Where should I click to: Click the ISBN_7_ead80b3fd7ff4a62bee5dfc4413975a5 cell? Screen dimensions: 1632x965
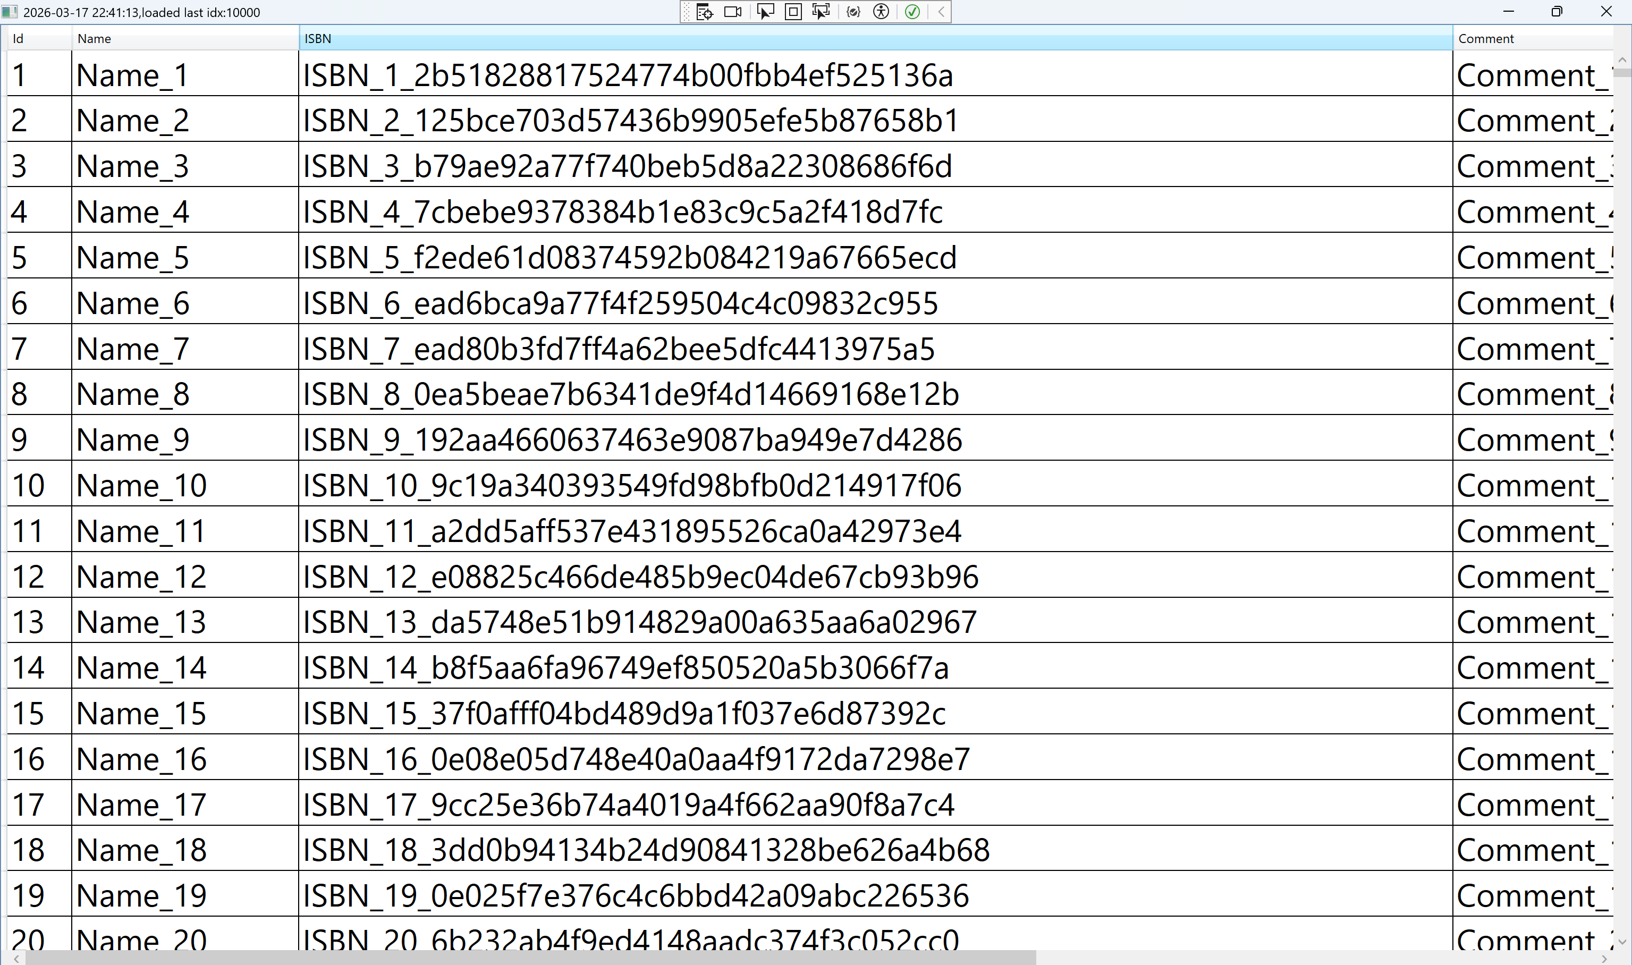point(876,346)
